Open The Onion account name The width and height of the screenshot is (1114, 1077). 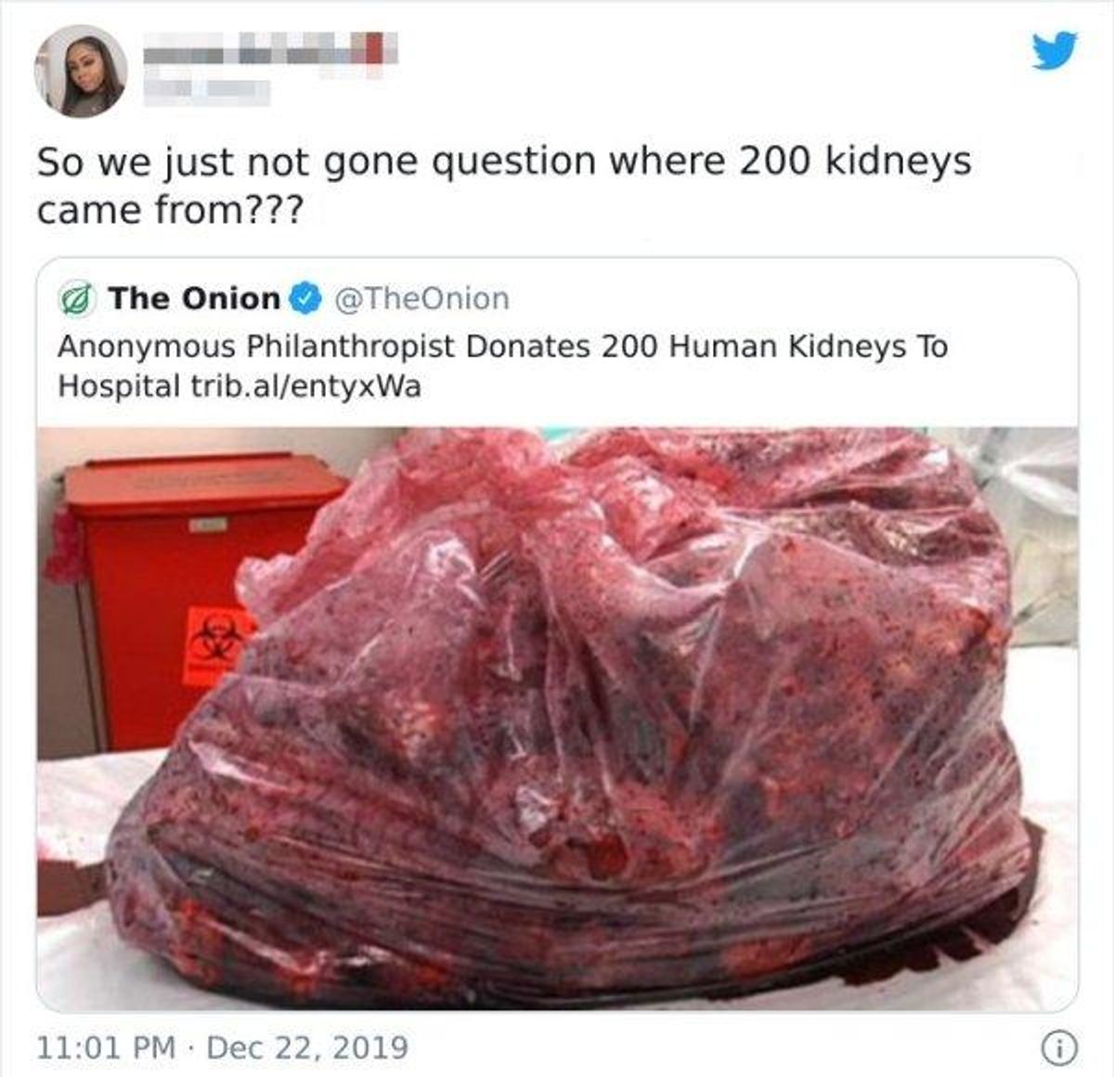194,299
